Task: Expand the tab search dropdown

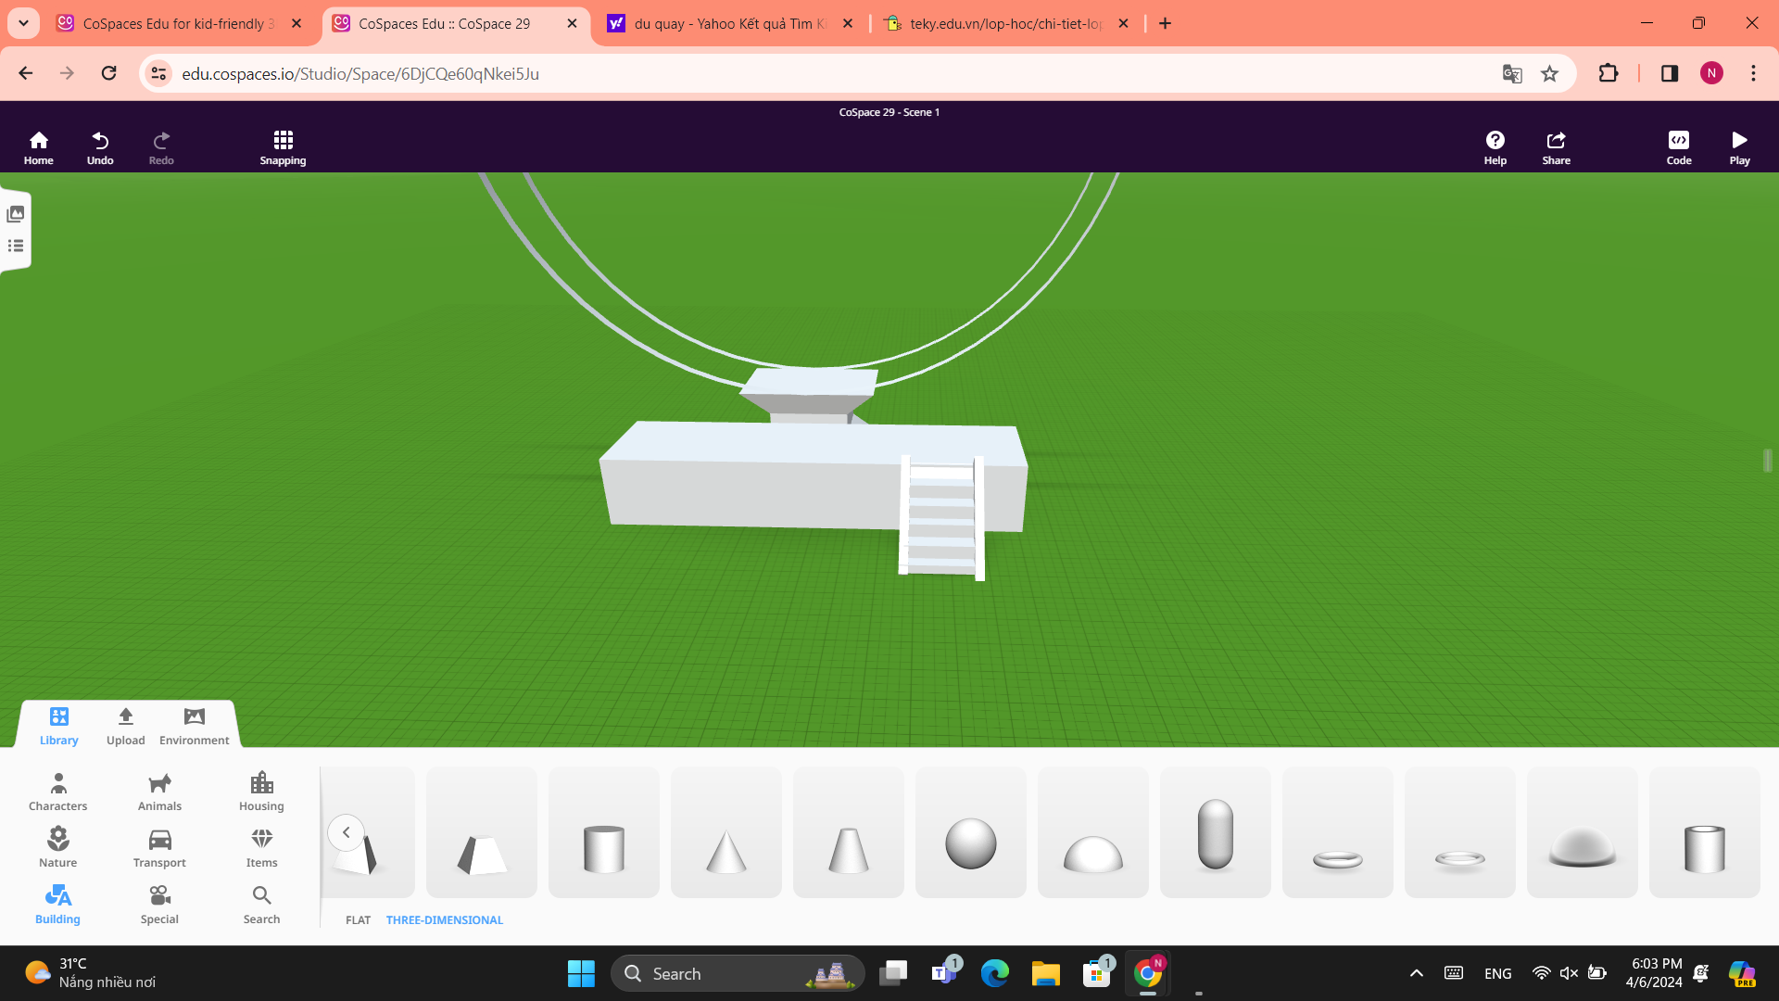Action: click(x=23, y=23)
